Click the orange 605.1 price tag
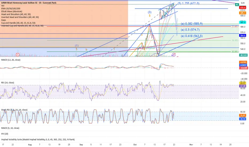249x147 pixels. click(243, 13)
